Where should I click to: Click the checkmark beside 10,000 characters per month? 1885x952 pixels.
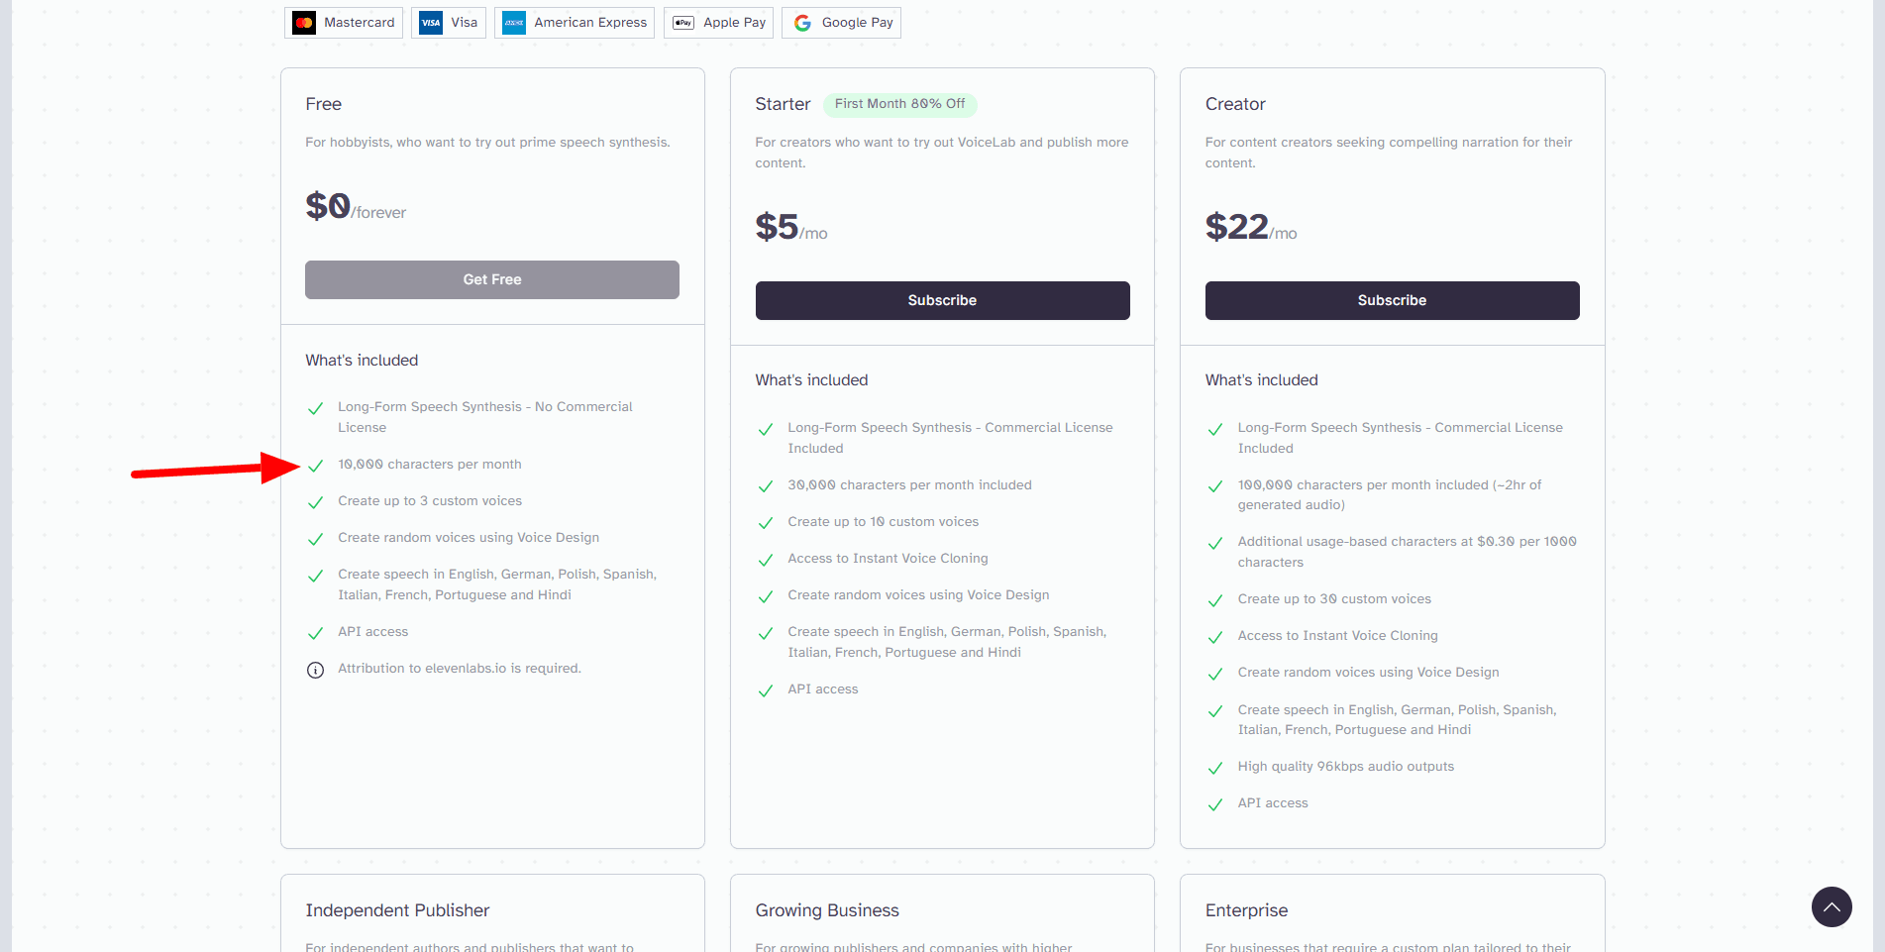coord(315,466)
